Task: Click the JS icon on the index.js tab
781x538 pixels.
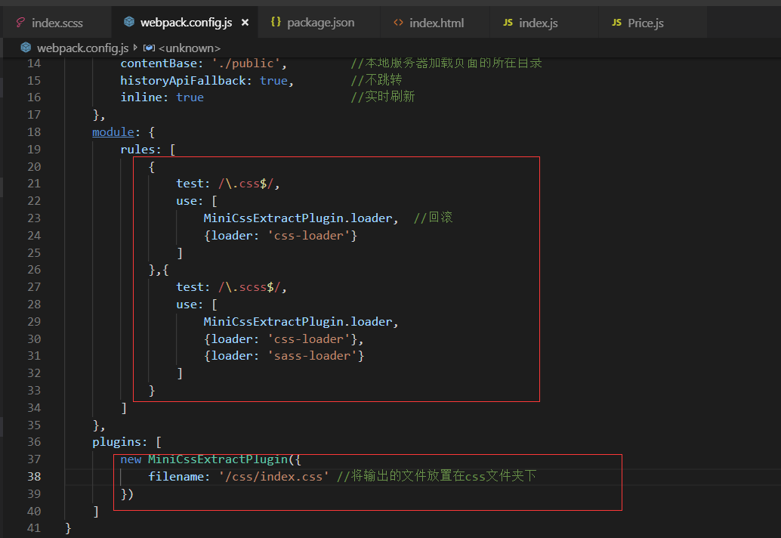Action: [509, 22]
